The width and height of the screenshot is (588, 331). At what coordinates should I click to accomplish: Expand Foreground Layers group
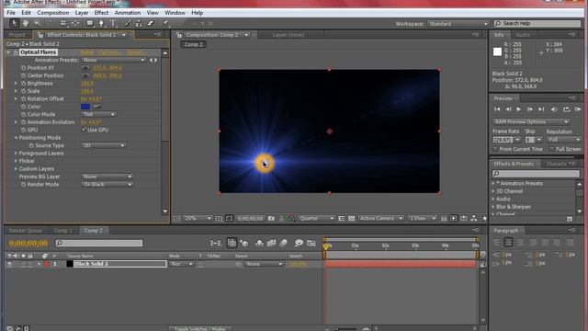(16, 154)
